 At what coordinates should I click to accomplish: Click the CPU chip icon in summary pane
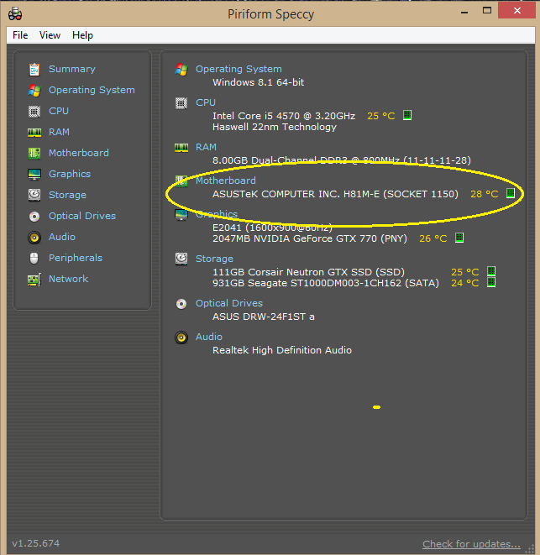click(x=181, y=103)
